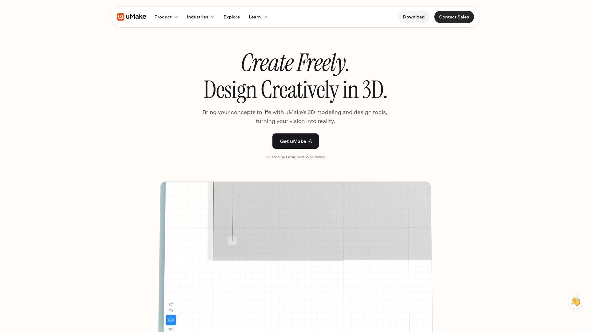591x332 pixels.
Task: Click the Download link
Action: 414,17
